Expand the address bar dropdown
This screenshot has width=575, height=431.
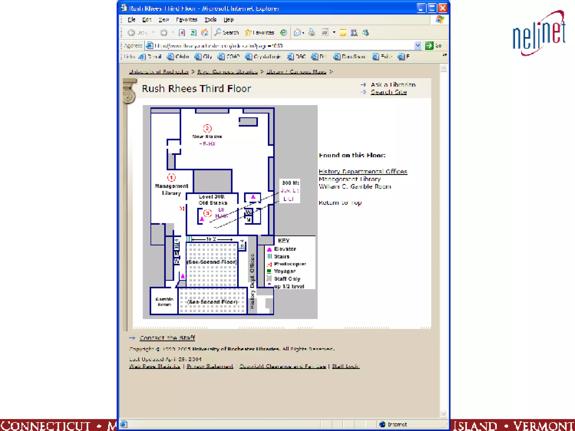click(x=418, y=45)
